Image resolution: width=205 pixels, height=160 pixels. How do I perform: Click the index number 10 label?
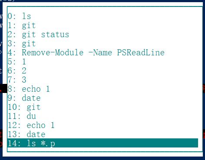[x=13, y=107]
